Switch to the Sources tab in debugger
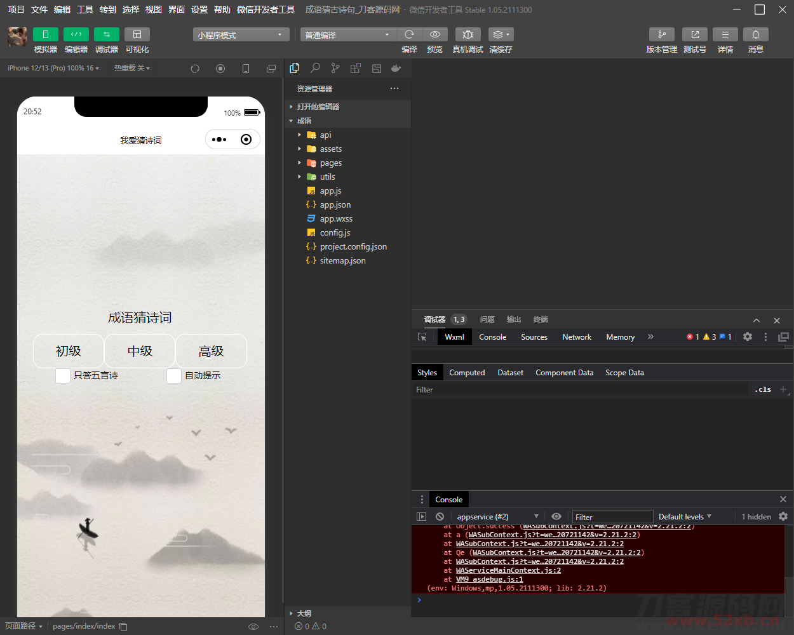This screenshot has height=635, width=794. 534,337
